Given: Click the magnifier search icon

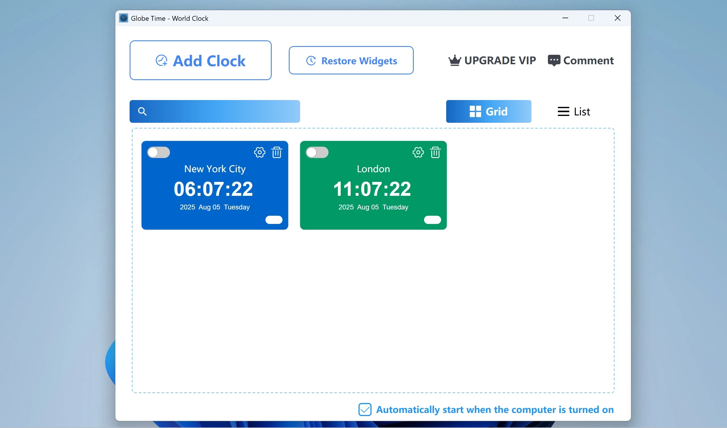Looking at the screenshot, I should (142, 111).
